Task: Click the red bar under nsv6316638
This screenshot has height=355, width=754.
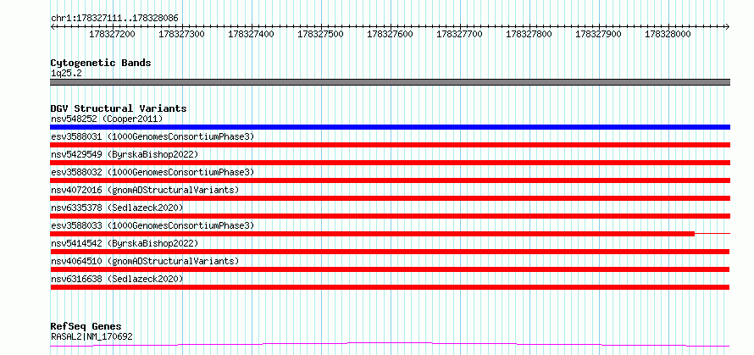Action: (390, 287)
